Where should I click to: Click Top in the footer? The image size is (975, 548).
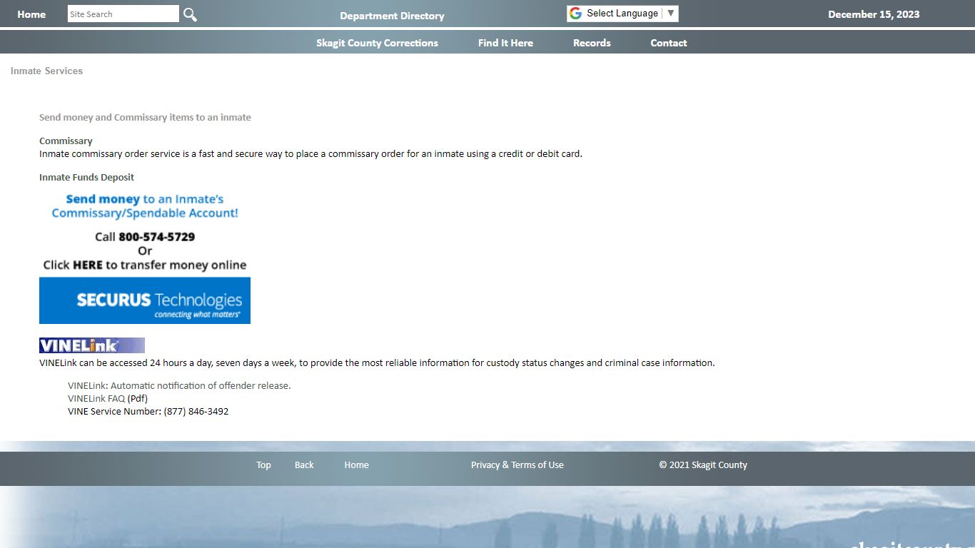coord(263,465)
